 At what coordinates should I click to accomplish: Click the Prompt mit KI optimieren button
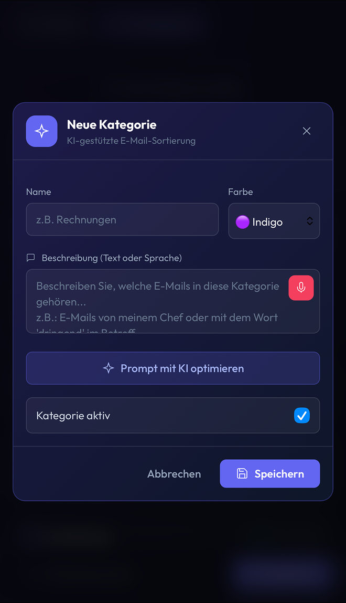pyautogui.click(x=173, y=368)
